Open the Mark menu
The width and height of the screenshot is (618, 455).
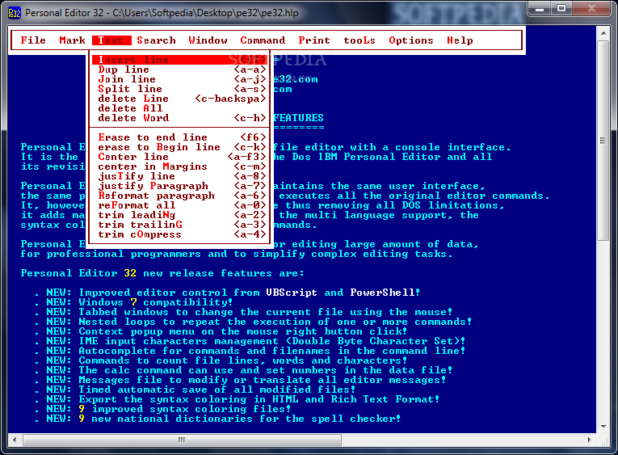point(72,40)
